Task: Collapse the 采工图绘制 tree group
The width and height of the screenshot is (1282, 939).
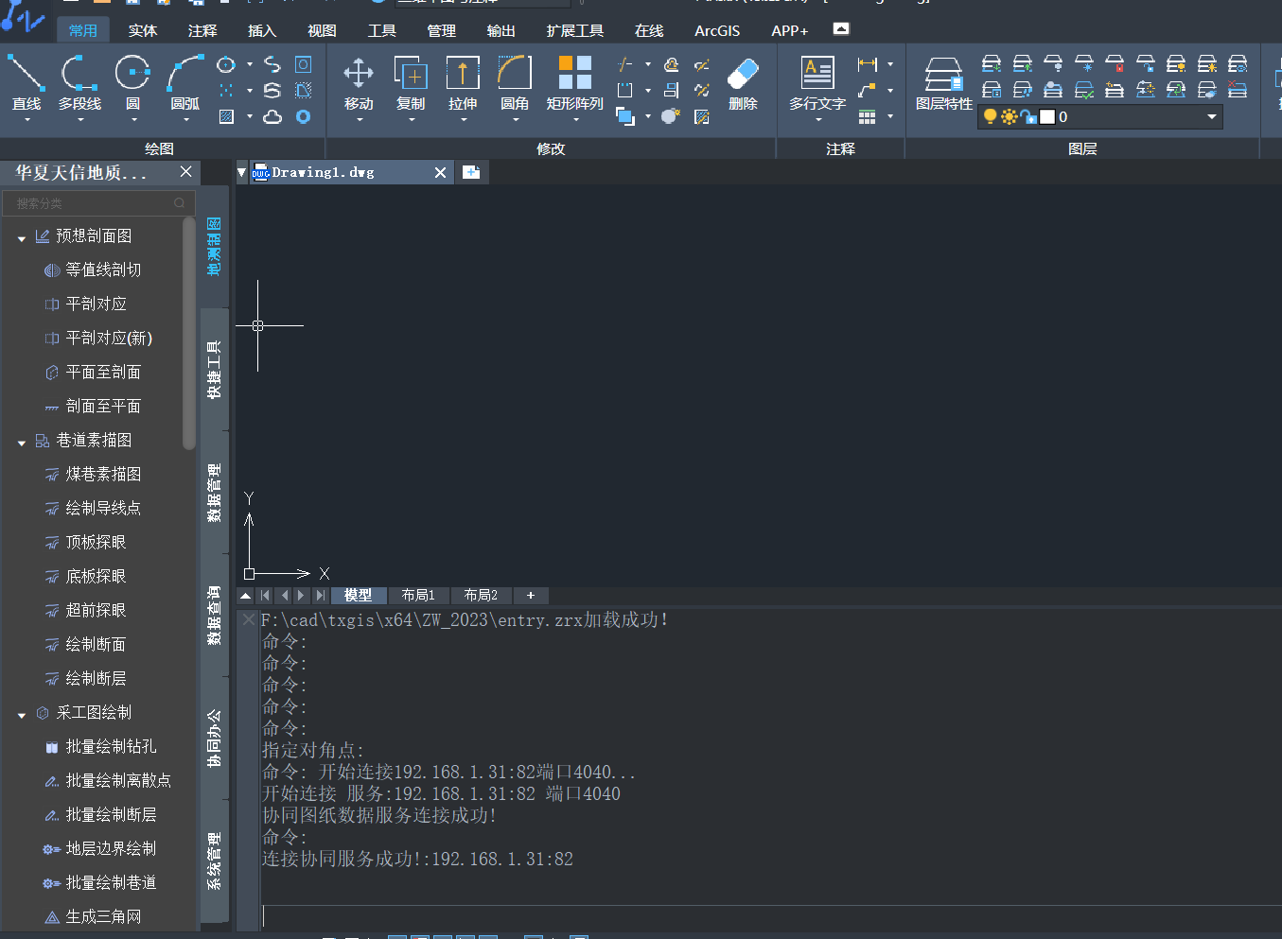Action: click(22, 715)
